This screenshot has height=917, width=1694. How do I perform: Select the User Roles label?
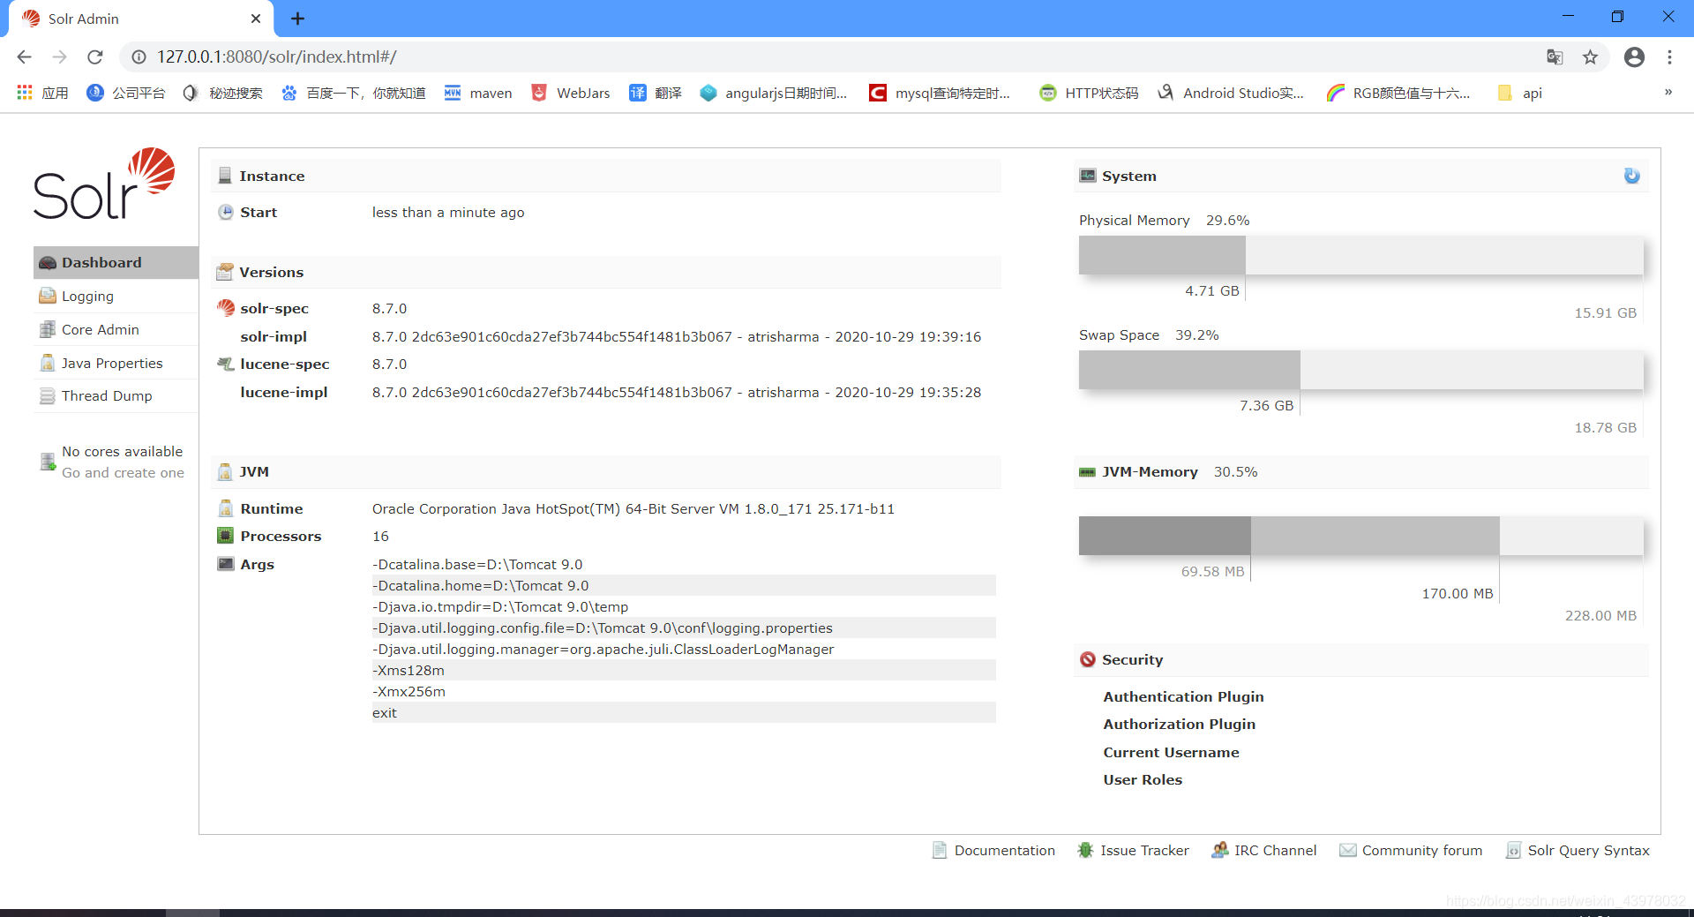pyautogui.click(x=1143, y=779)
